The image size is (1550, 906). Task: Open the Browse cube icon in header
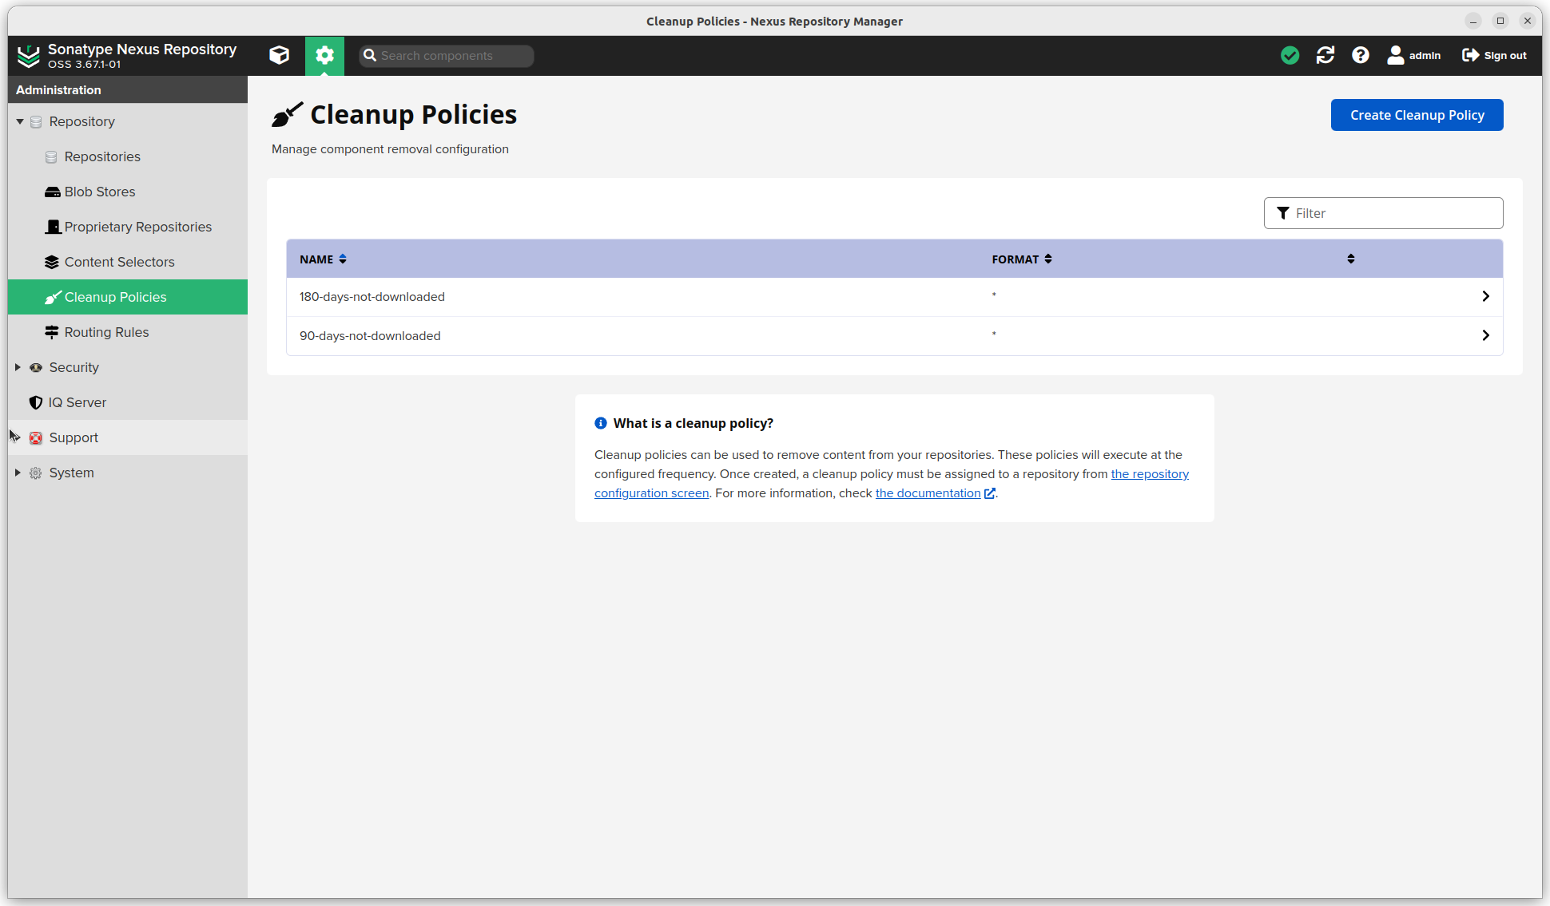279,55
